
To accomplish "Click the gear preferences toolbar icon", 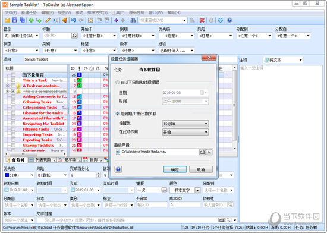I will 220,20.
